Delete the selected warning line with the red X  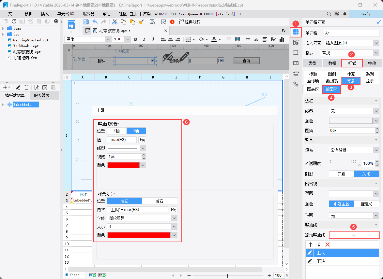point(328,244)
